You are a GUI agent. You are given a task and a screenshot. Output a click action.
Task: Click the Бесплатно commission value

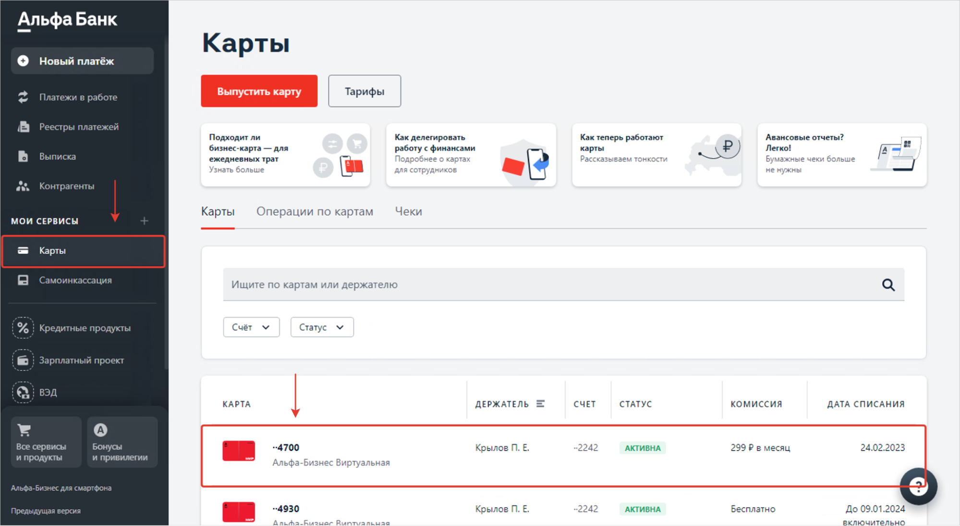coord(753,509)
